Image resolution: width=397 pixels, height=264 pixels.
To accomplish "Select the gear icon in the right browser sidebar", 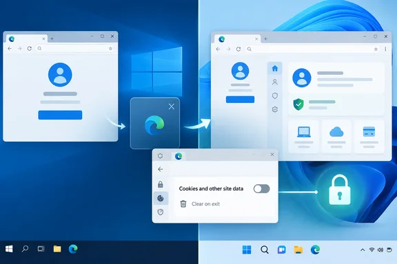I will [275, 109].
